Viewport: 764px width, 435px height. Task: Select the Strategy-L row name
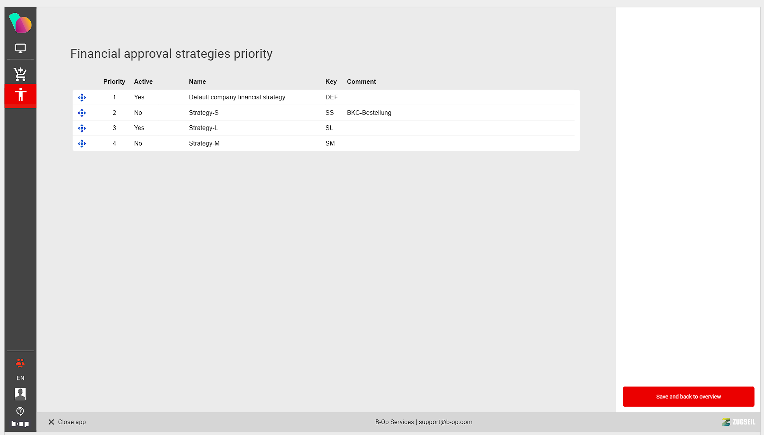click(x=203, y=128)
